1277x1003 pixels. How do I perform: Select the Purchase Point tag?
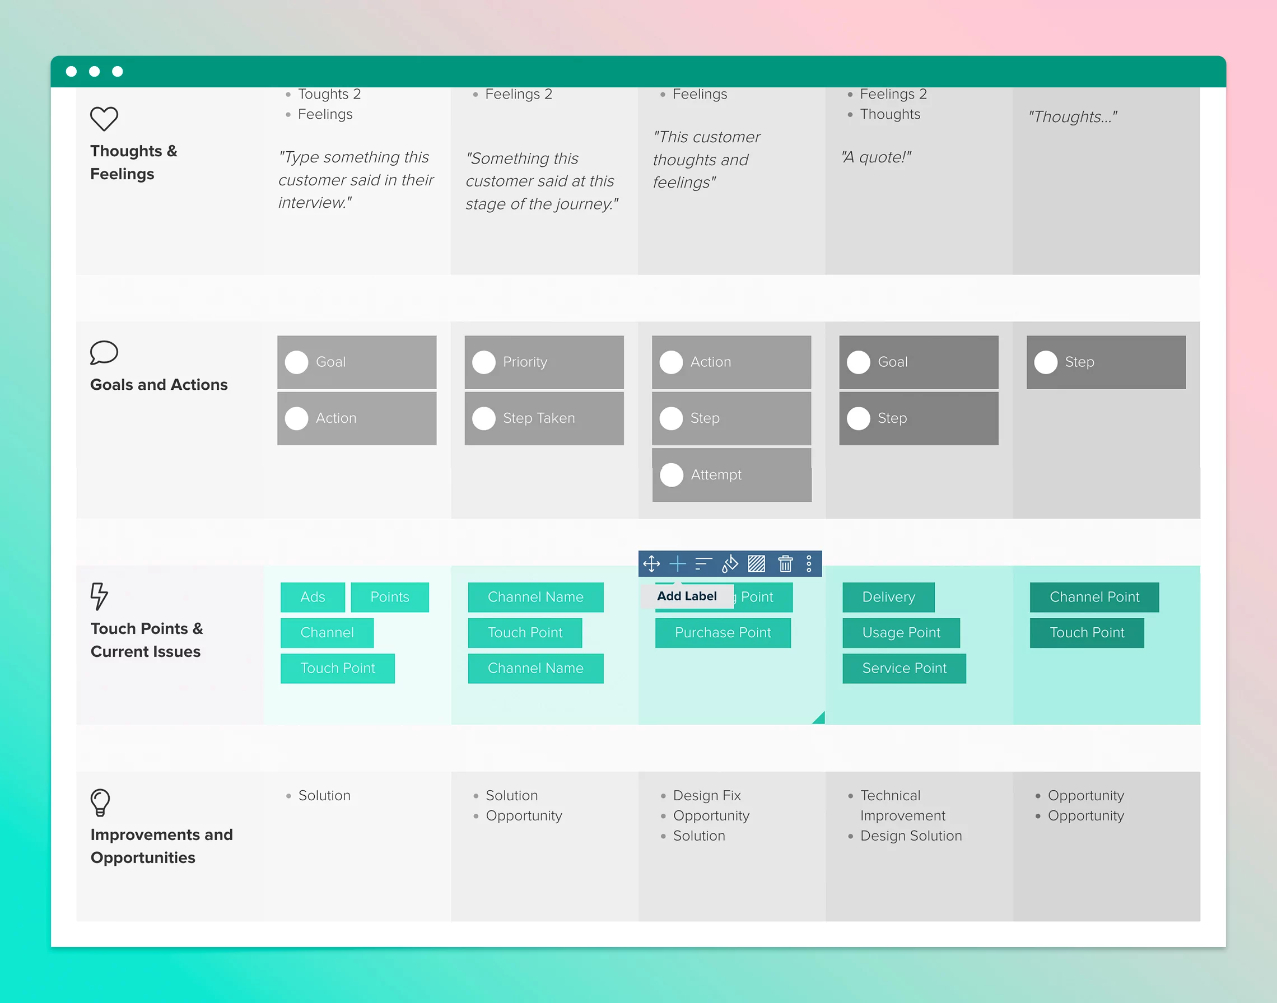pos(723,632)
